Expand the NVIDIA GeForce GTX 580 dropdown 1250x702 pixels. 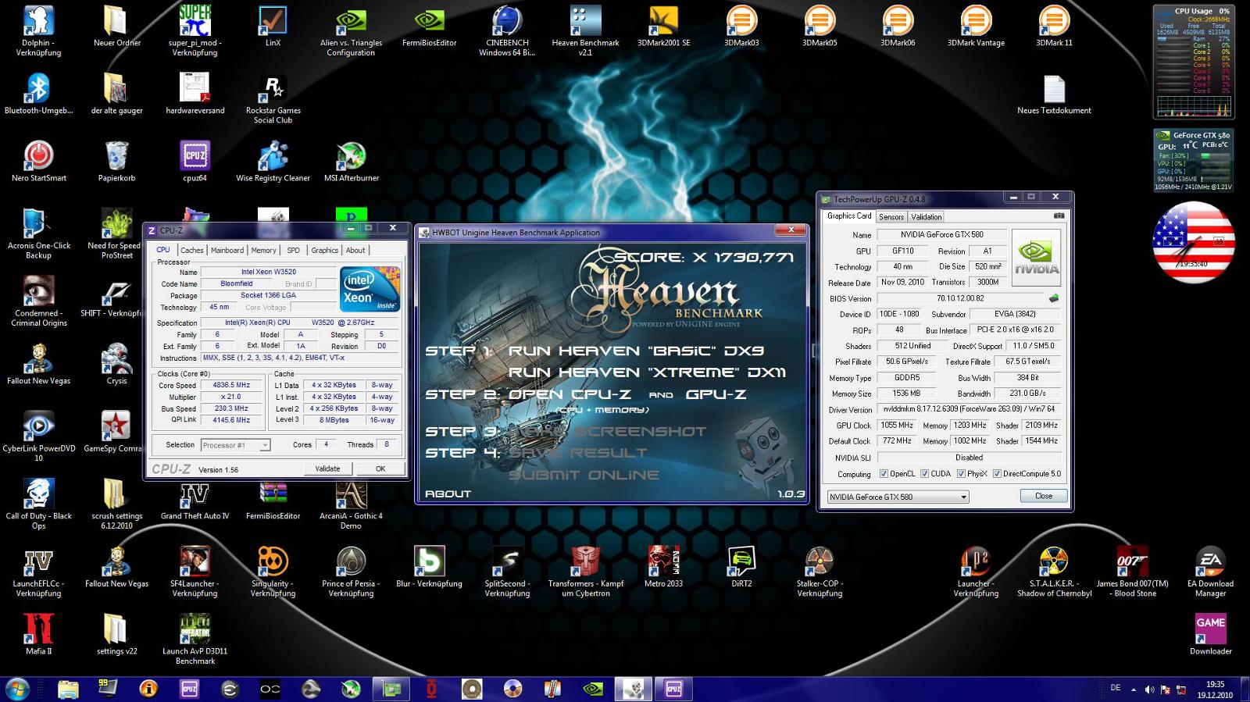click(x=898, y=497)
